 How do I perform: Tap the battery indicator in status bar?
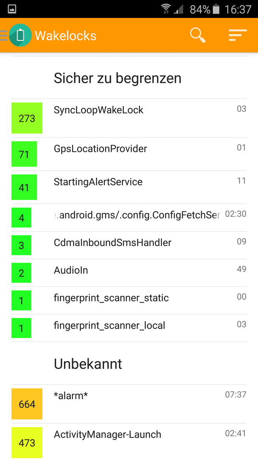pos(216,9)
